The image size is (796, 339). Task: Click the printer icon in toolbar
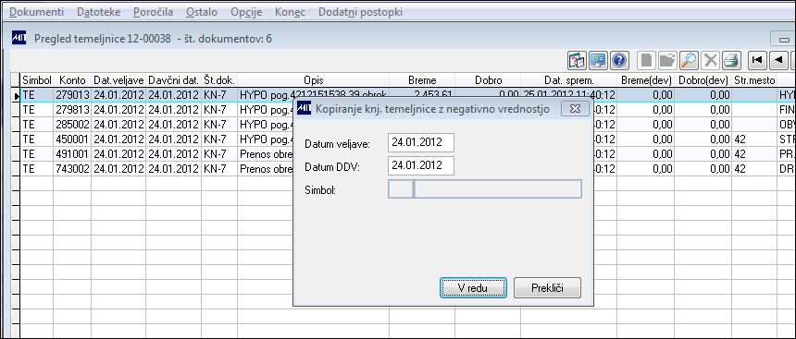point(731,61)
